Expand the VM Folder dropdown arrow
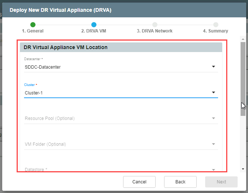Screen dimensions: 248x193 coord(213,144)
